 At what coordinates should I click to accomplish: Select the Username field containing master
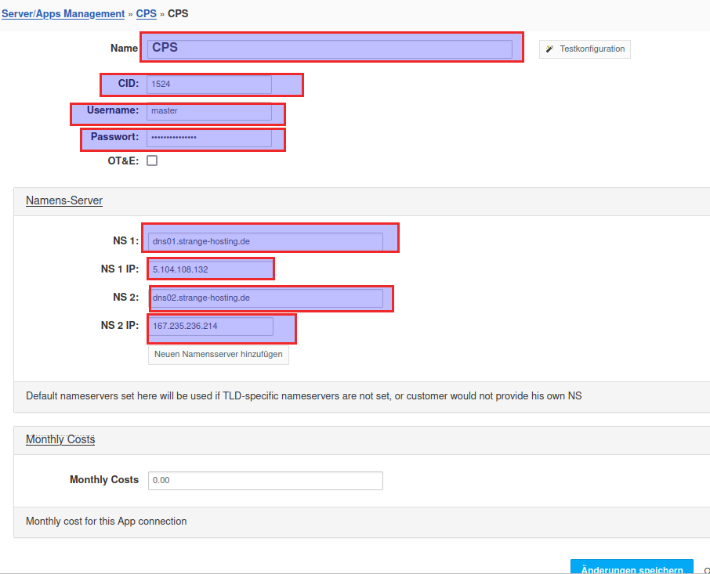pos(208,111)
